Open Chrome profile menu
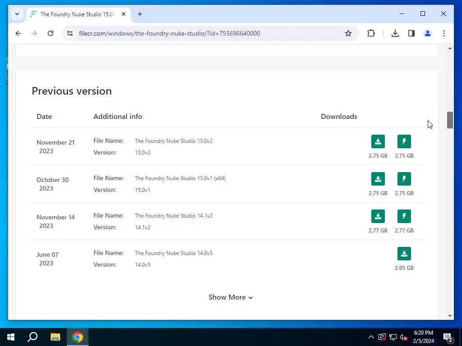Image resolution: width=462 pixels, height=346 pixels. (428, 33)
